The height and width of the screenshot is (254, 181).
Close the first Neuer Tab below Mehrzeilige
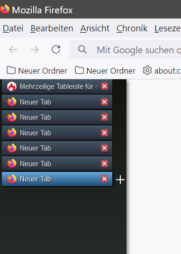(x=104, y=102)
